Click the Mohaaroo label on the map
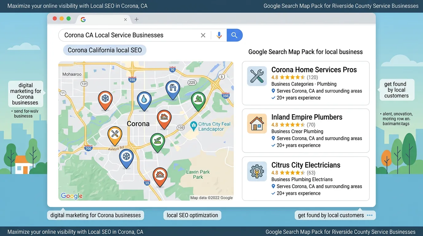 [x=72, y=74]
